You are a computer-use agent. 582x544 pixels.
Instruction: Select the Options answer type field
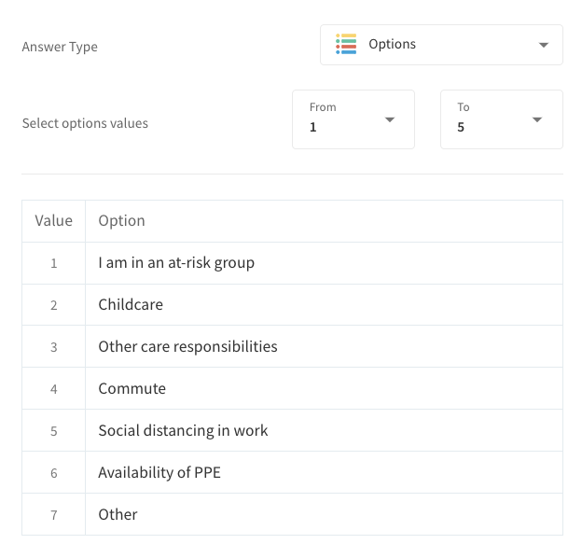[x=441, y=45]
